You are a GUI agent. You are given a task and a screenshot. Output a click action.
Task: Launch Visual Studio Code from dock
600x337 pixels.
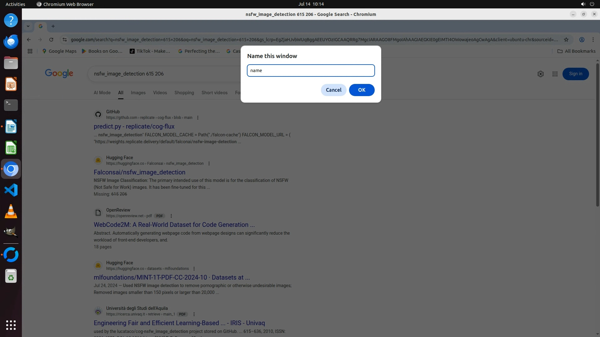[11, 190]
